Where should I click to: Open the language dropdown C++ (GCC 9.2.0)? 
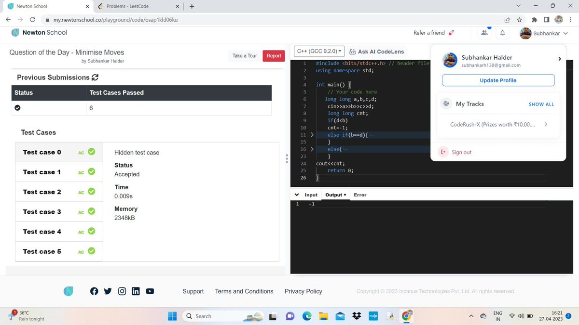point(319,51)
